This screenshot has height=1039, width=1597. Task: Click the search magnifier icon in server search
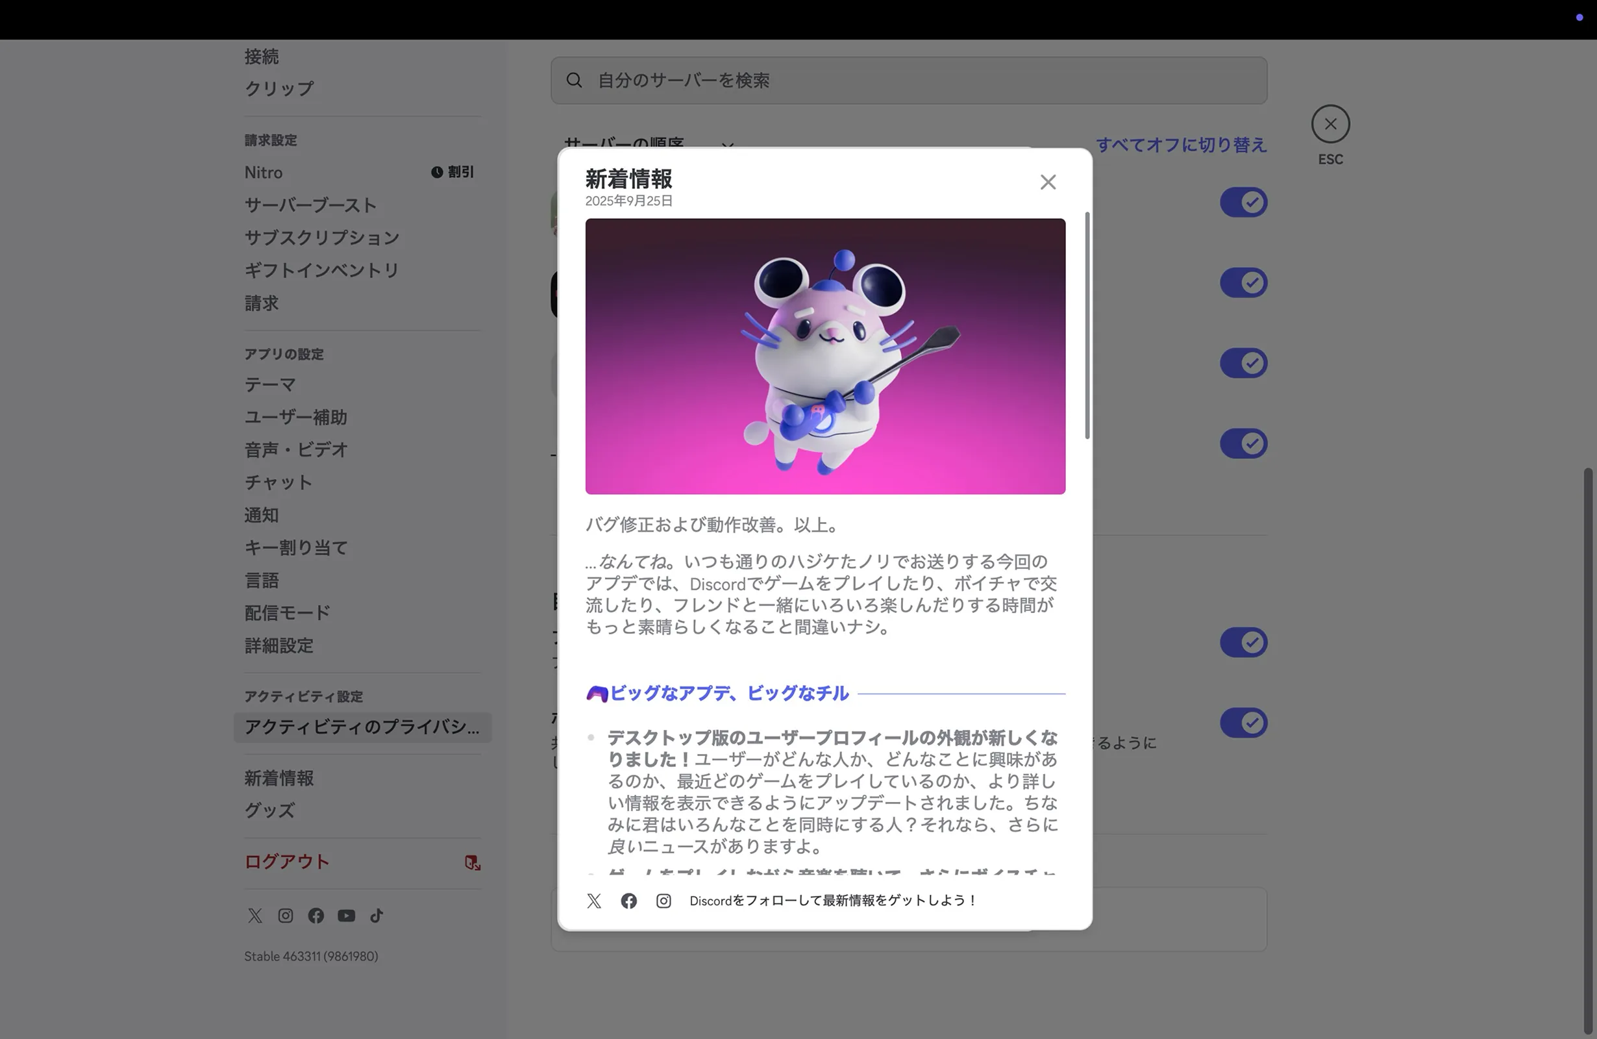tap(575, 81)
